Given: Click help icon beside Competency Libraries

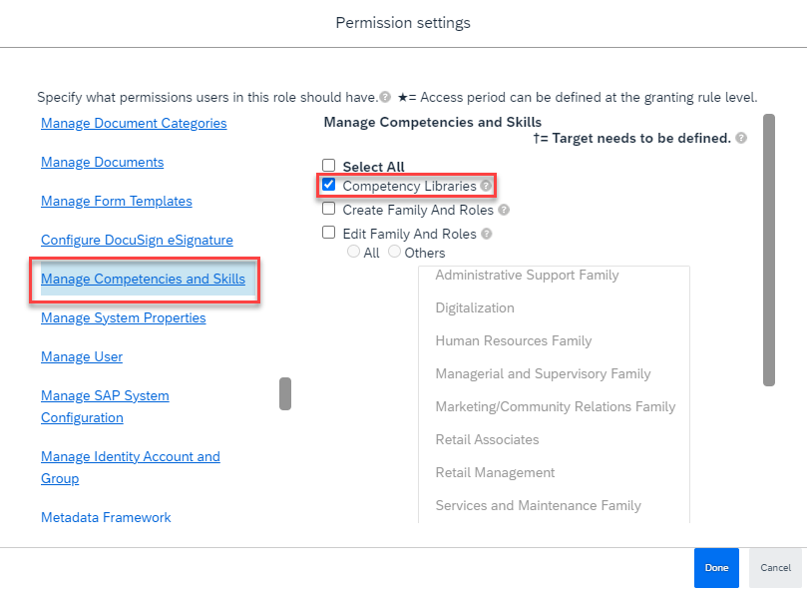Looking at the screenshot, I should click(486, 186).
